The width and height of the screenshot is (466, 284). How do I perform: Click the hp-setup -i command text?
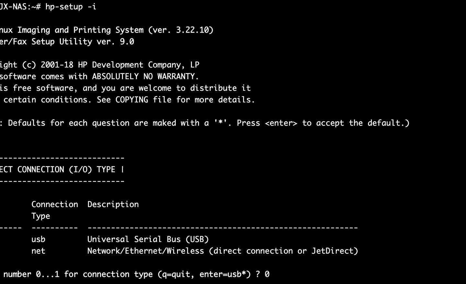(x=71, y=7)
